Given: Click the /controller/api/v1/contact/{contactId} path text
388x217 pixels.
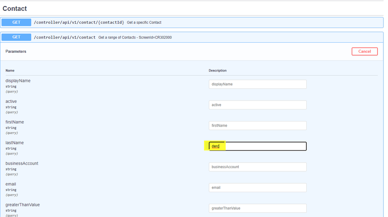Looking at the screenshot, I should (79, 23).
